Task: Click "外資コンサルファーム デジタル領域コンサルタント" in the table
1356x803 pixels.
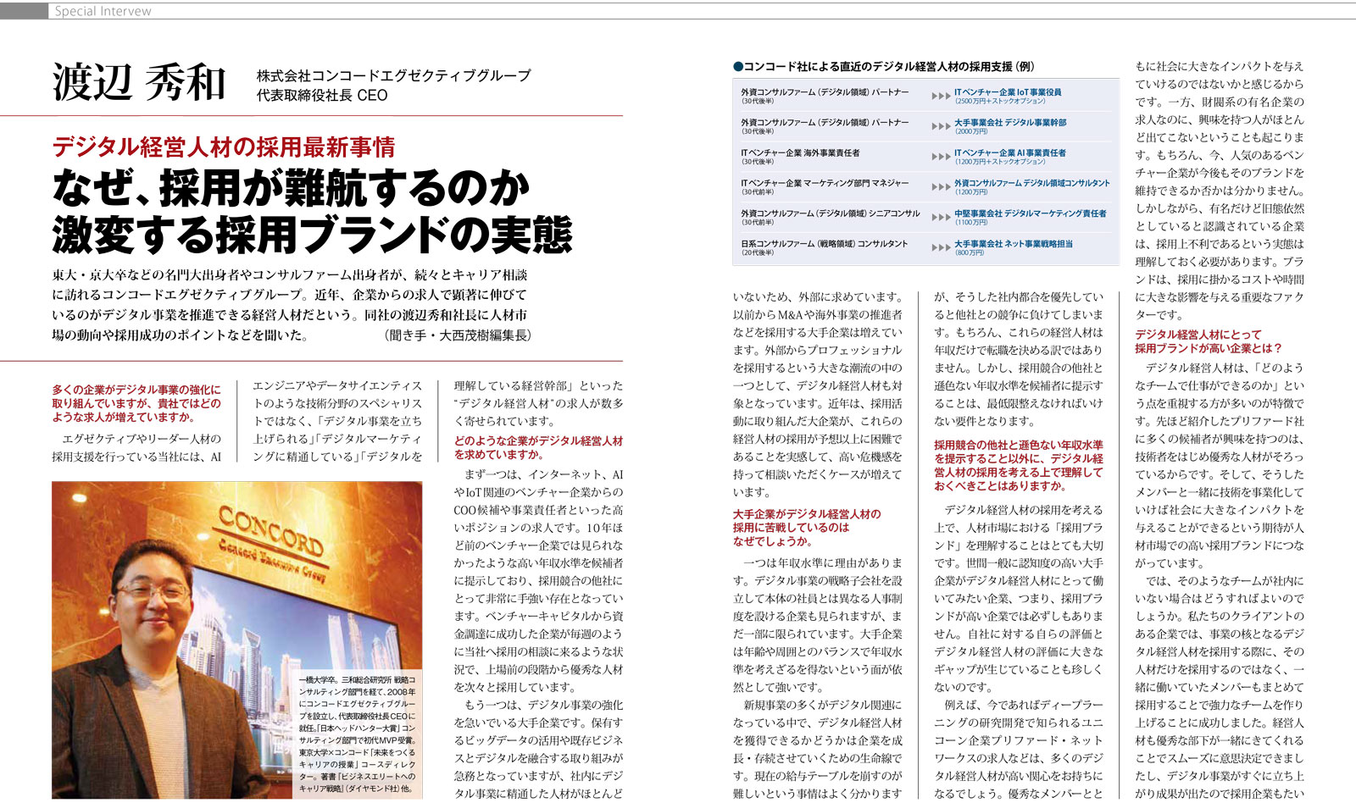Action: [1031, 183]
